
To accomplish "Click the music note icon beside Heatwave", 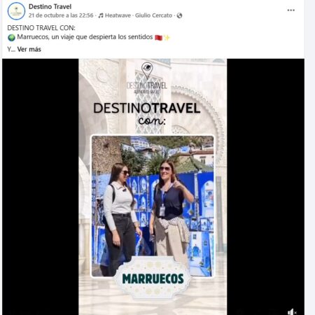I will coord(101,15).
